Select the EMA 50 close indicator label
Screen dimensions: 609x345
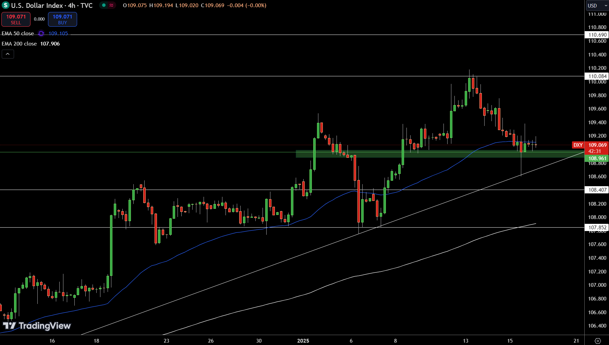click(18, 34)
